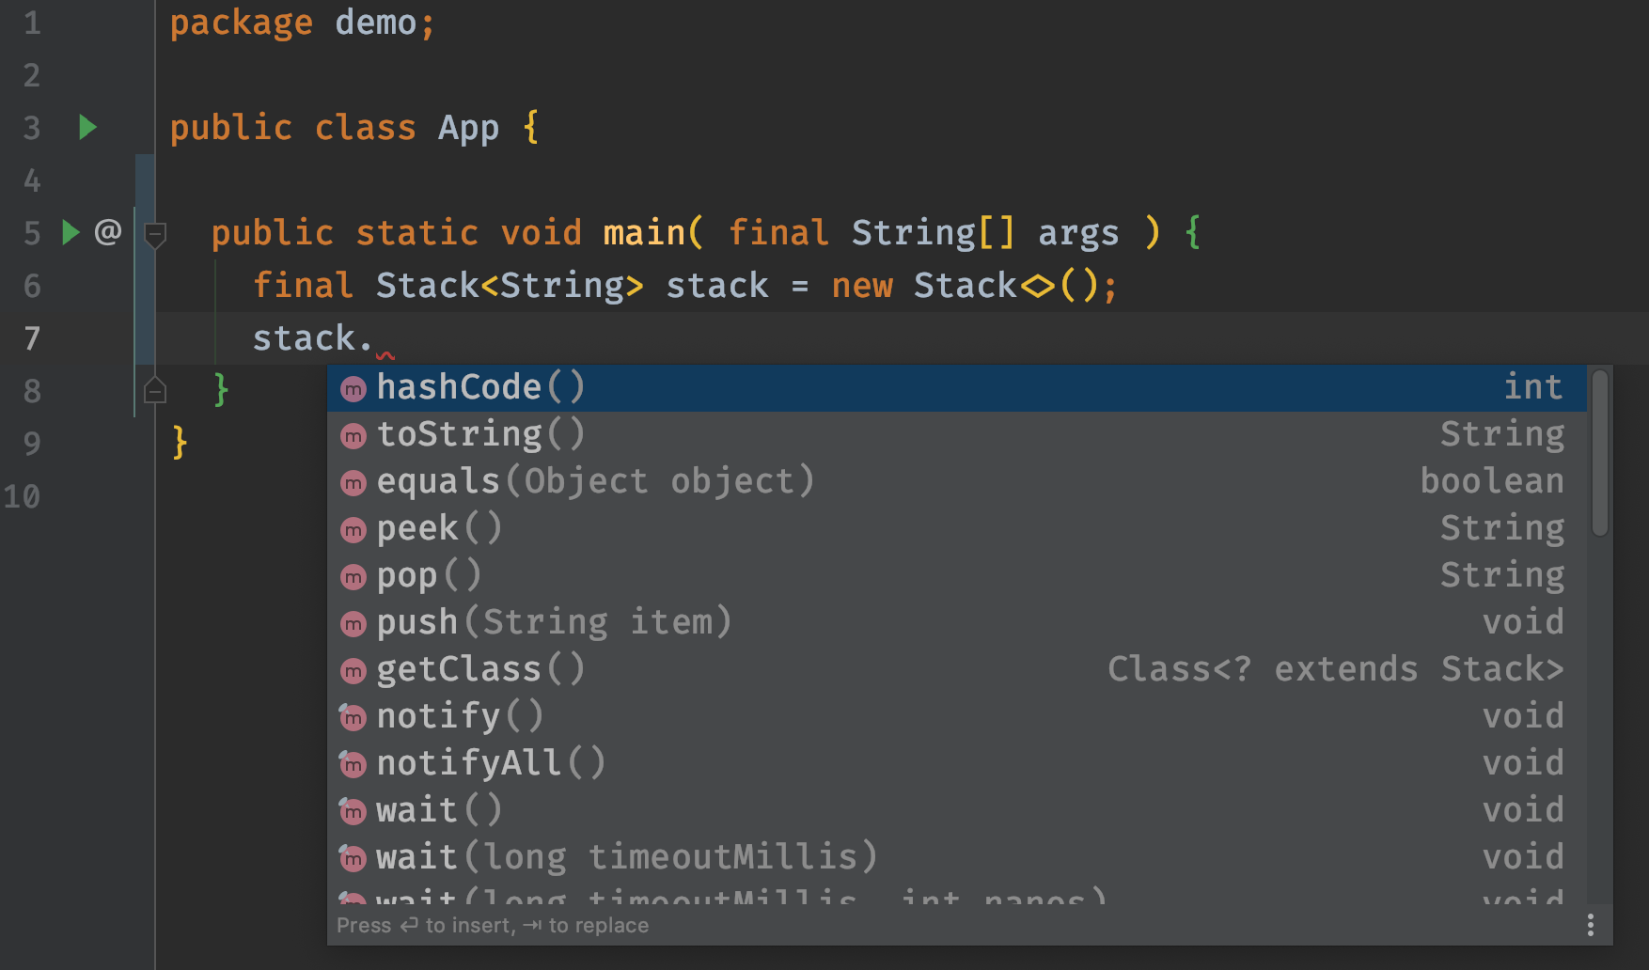Click the 'App' class name

pos(468,128)
